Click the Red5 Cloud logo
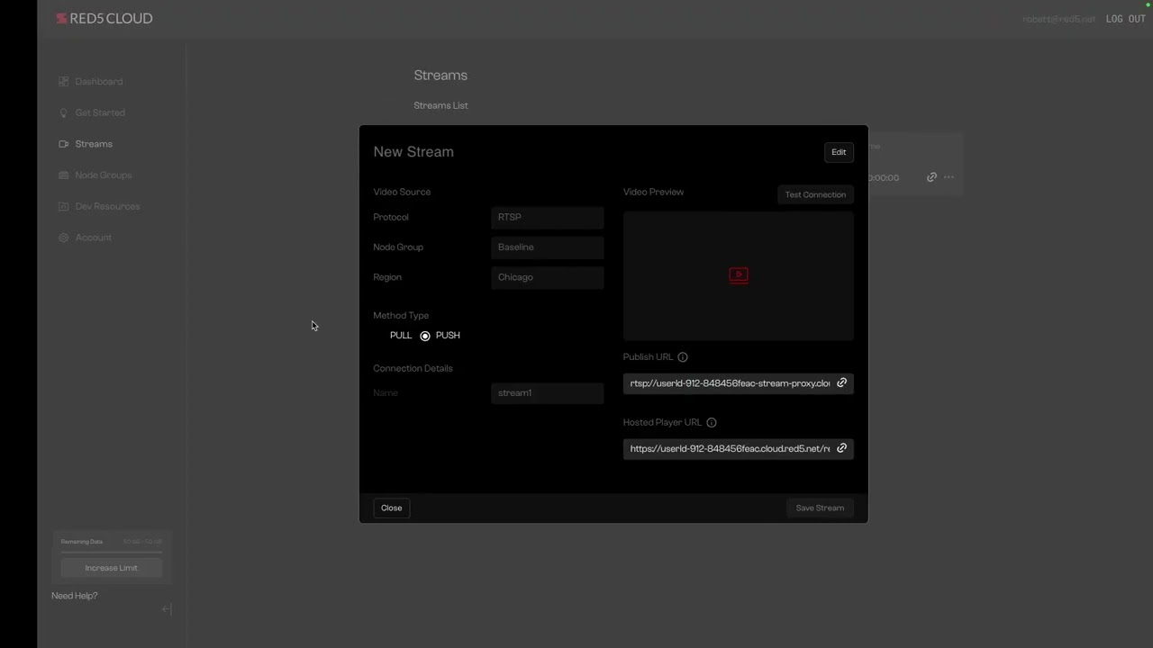This screenshot has width=1153, height=648. pos(104,18)
